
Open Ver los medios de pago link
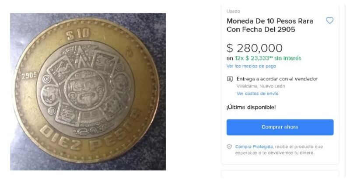tap(251, 66)
